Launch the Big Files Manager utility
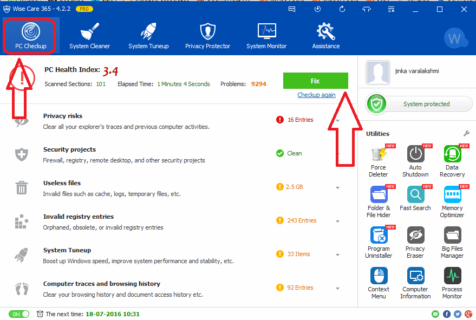476x320 pixels. click(452, 243)
